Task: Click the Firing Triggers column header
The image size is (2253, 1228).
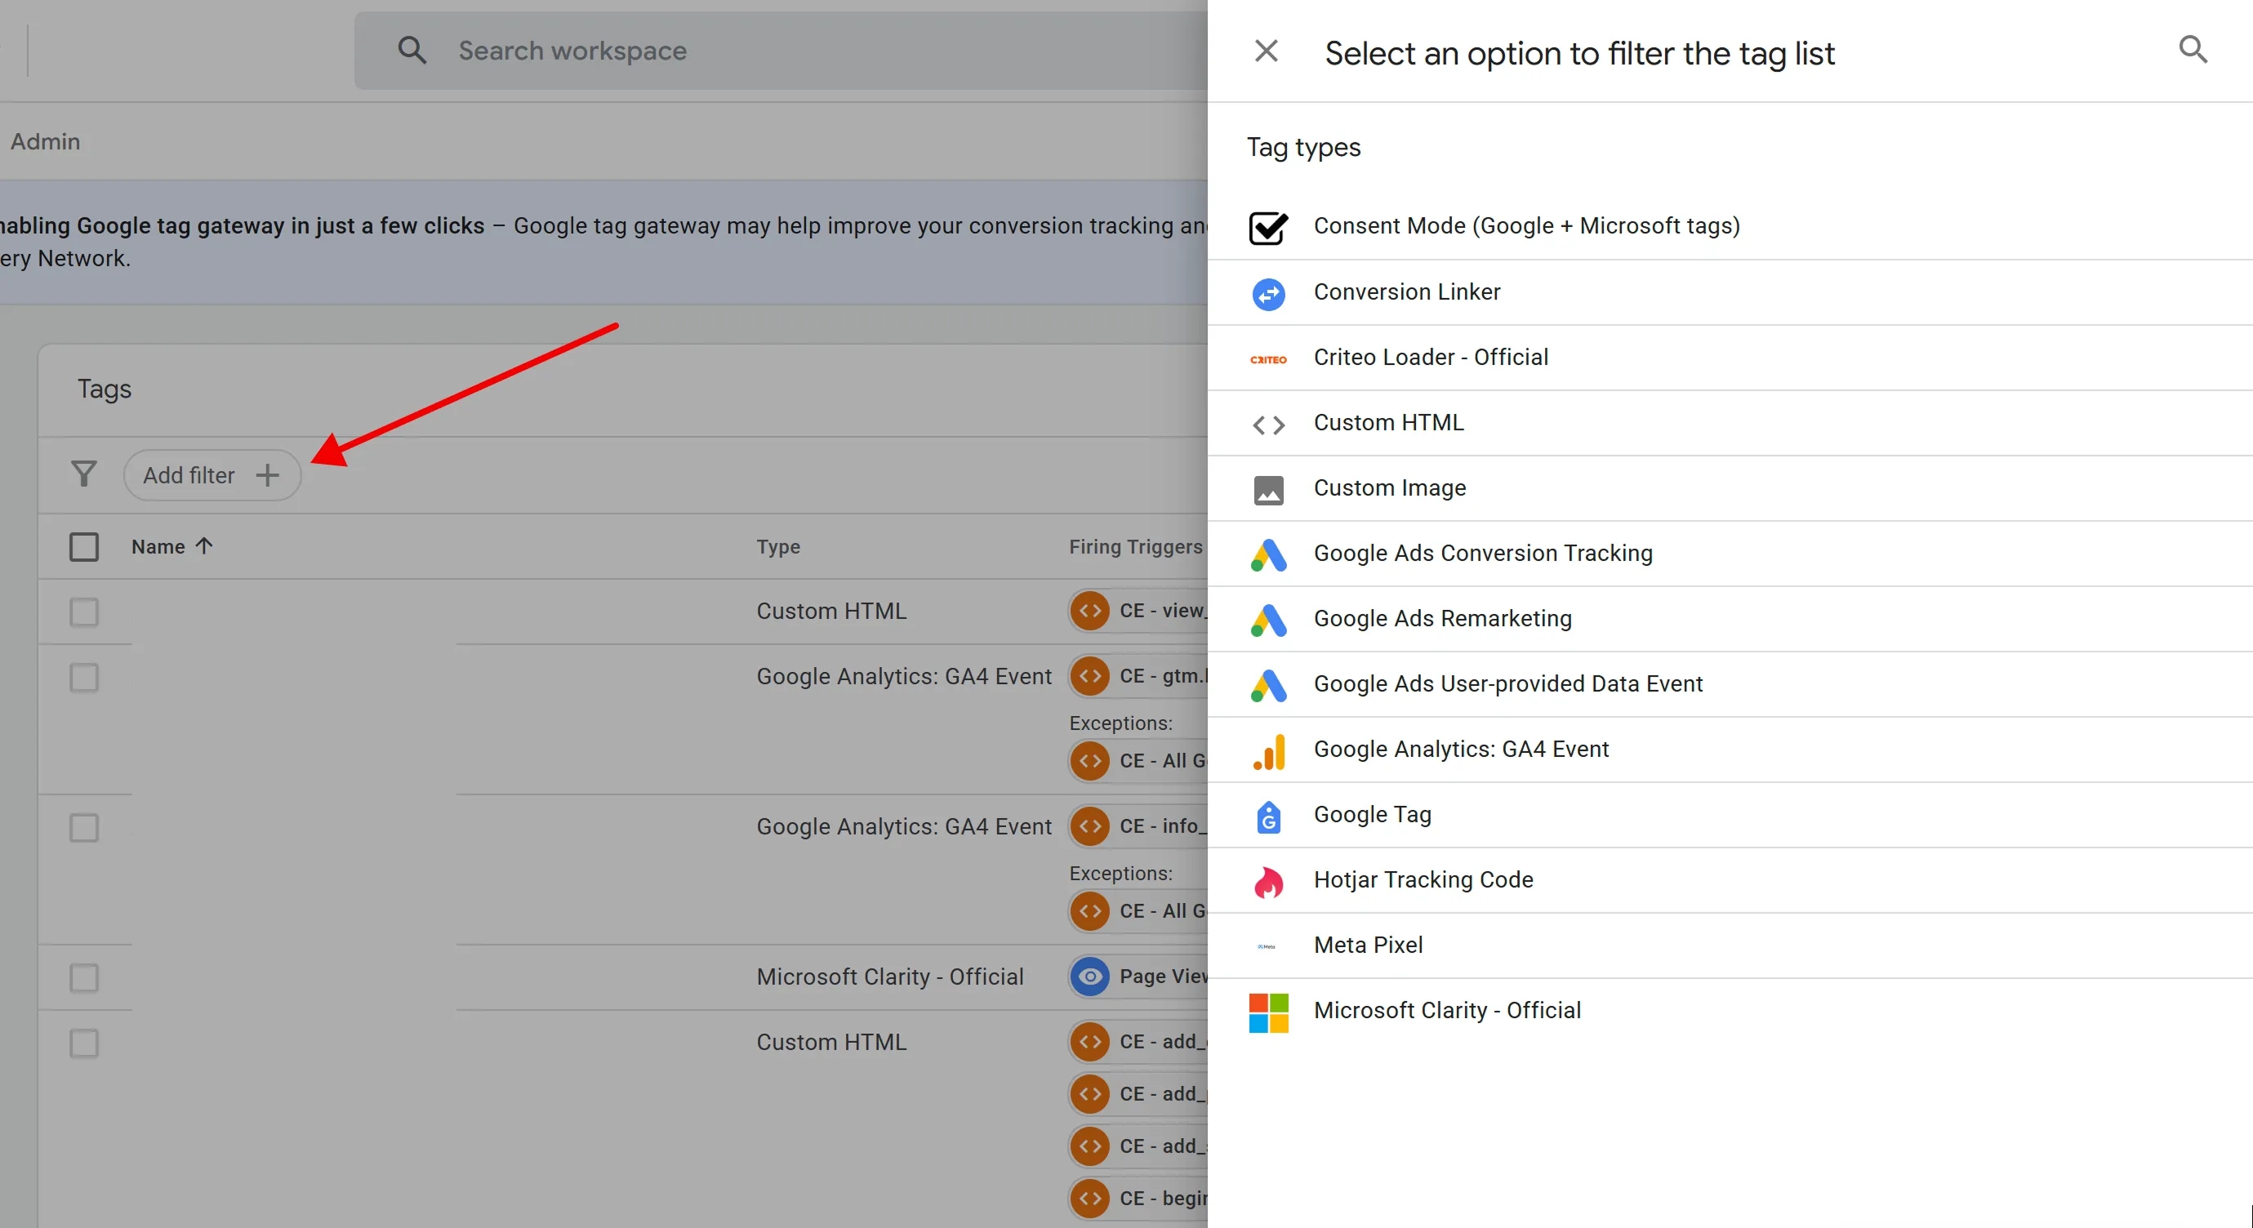Action: point(1135,547)
